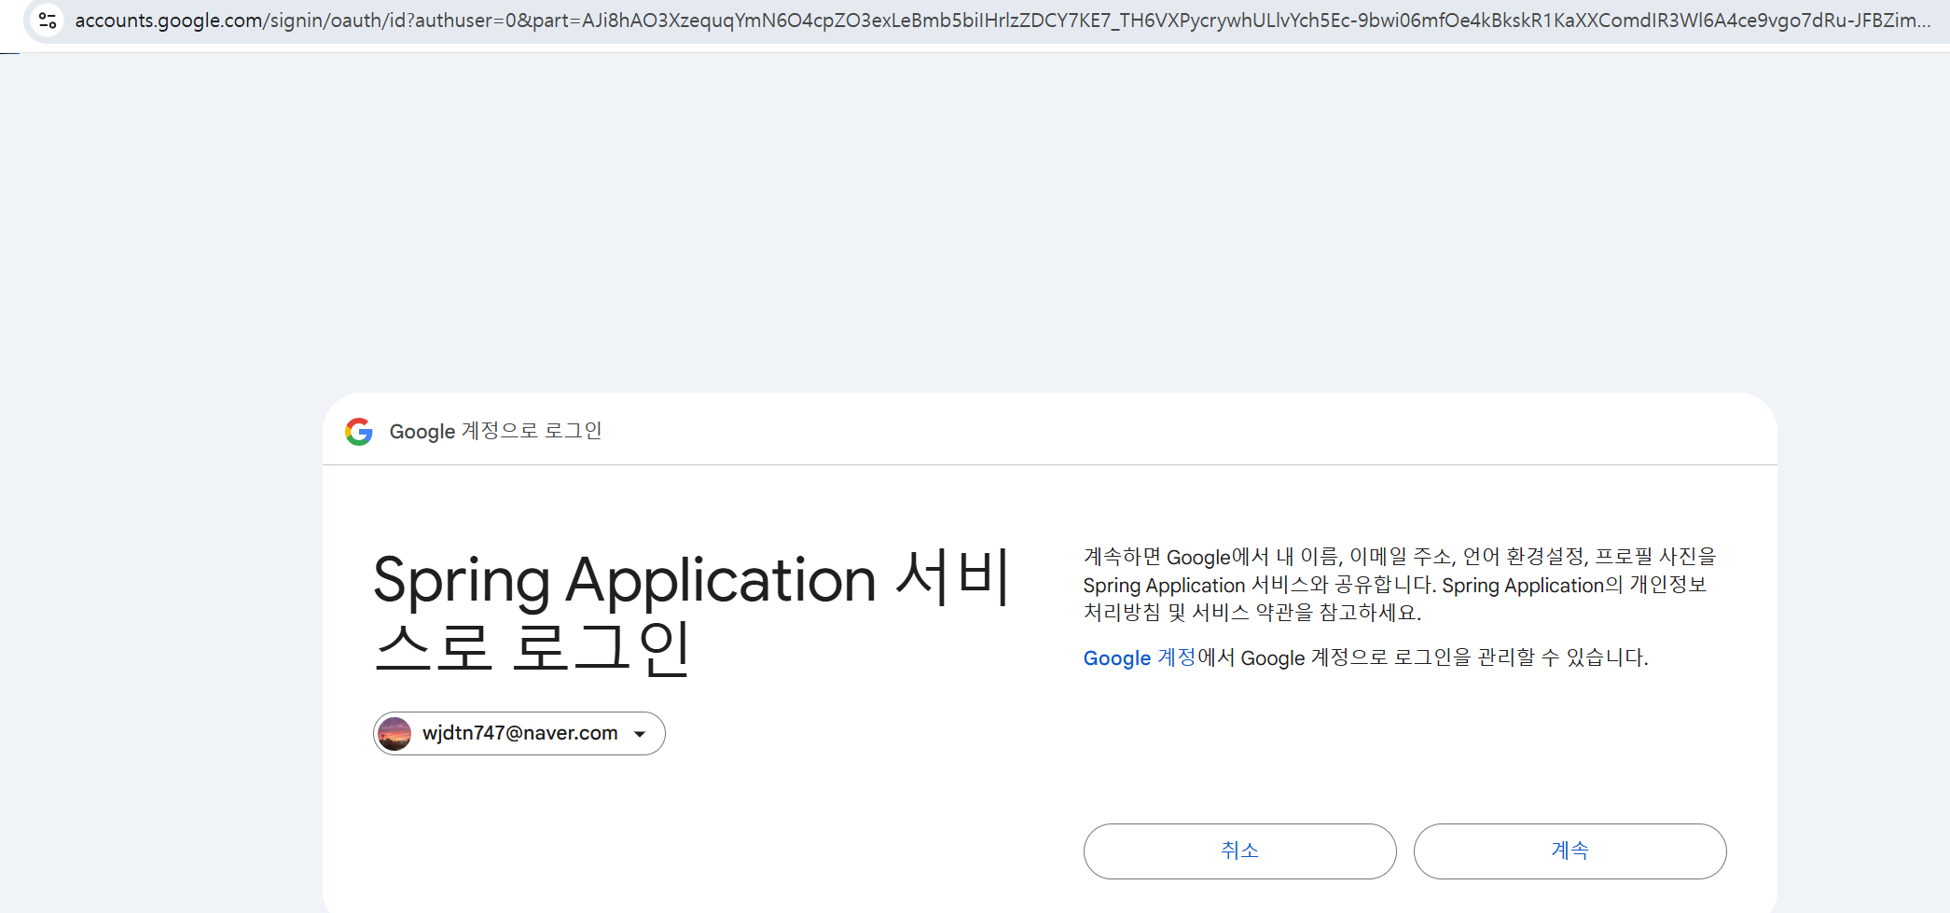Click the 'Spring Application 서비스로 로그인' heading
This screenshot has width=1950, height=913.
coord(691,612)
